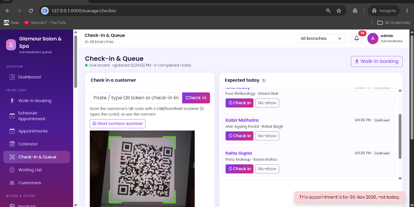Image resolution: width=414 pixels, height=207 pixels.
Task: Click the walking person icon for Walk-in Booking
Action: pyautogui.click(x=12, y=100)
